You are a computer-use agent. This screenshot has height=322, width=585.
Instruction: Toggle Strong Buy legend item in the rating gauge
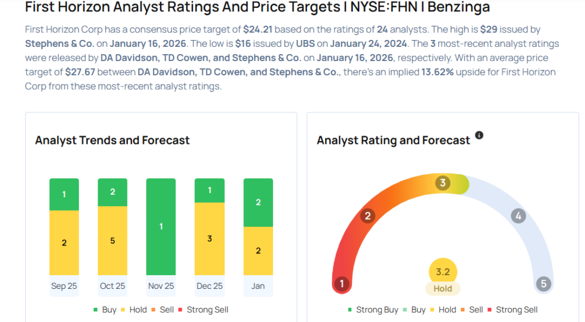(x=372, y=309)
